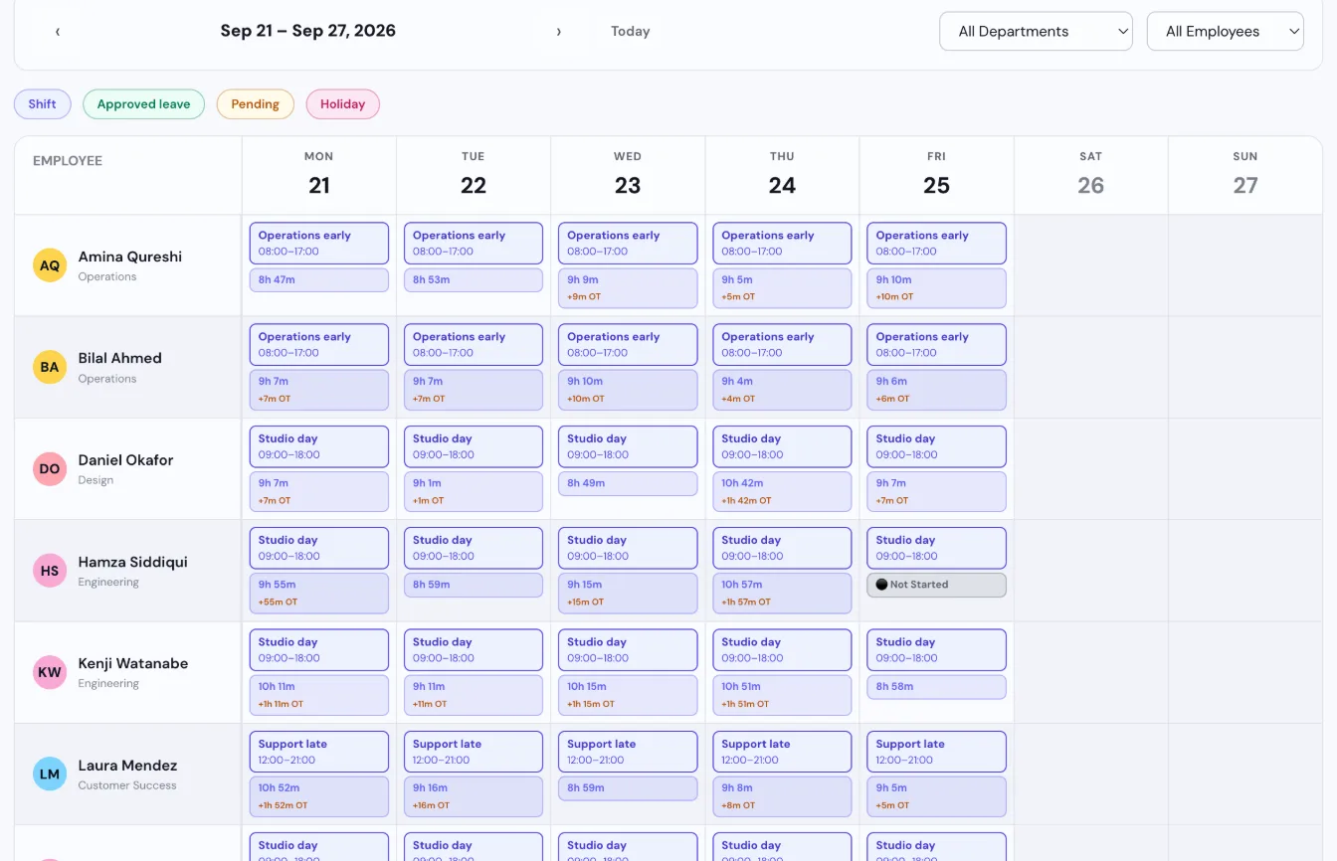Open the All Employees dropdown
The image size is (1337, 861).
point(1226,31)
